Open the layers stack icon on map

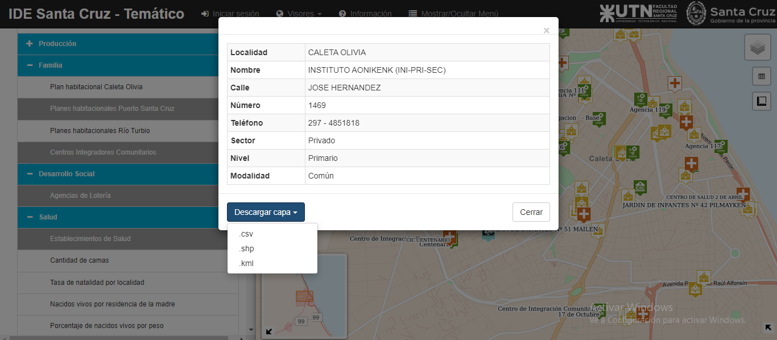(x=757, y=48)
